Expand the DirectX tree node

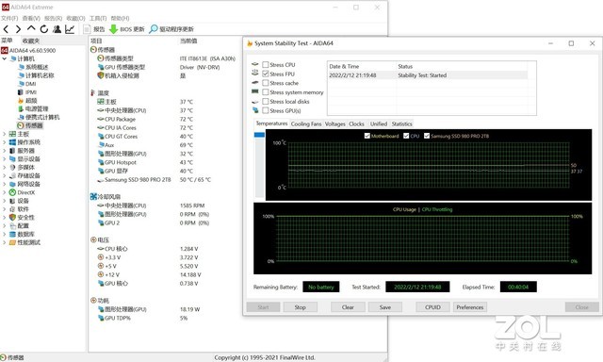coord(5,192)
